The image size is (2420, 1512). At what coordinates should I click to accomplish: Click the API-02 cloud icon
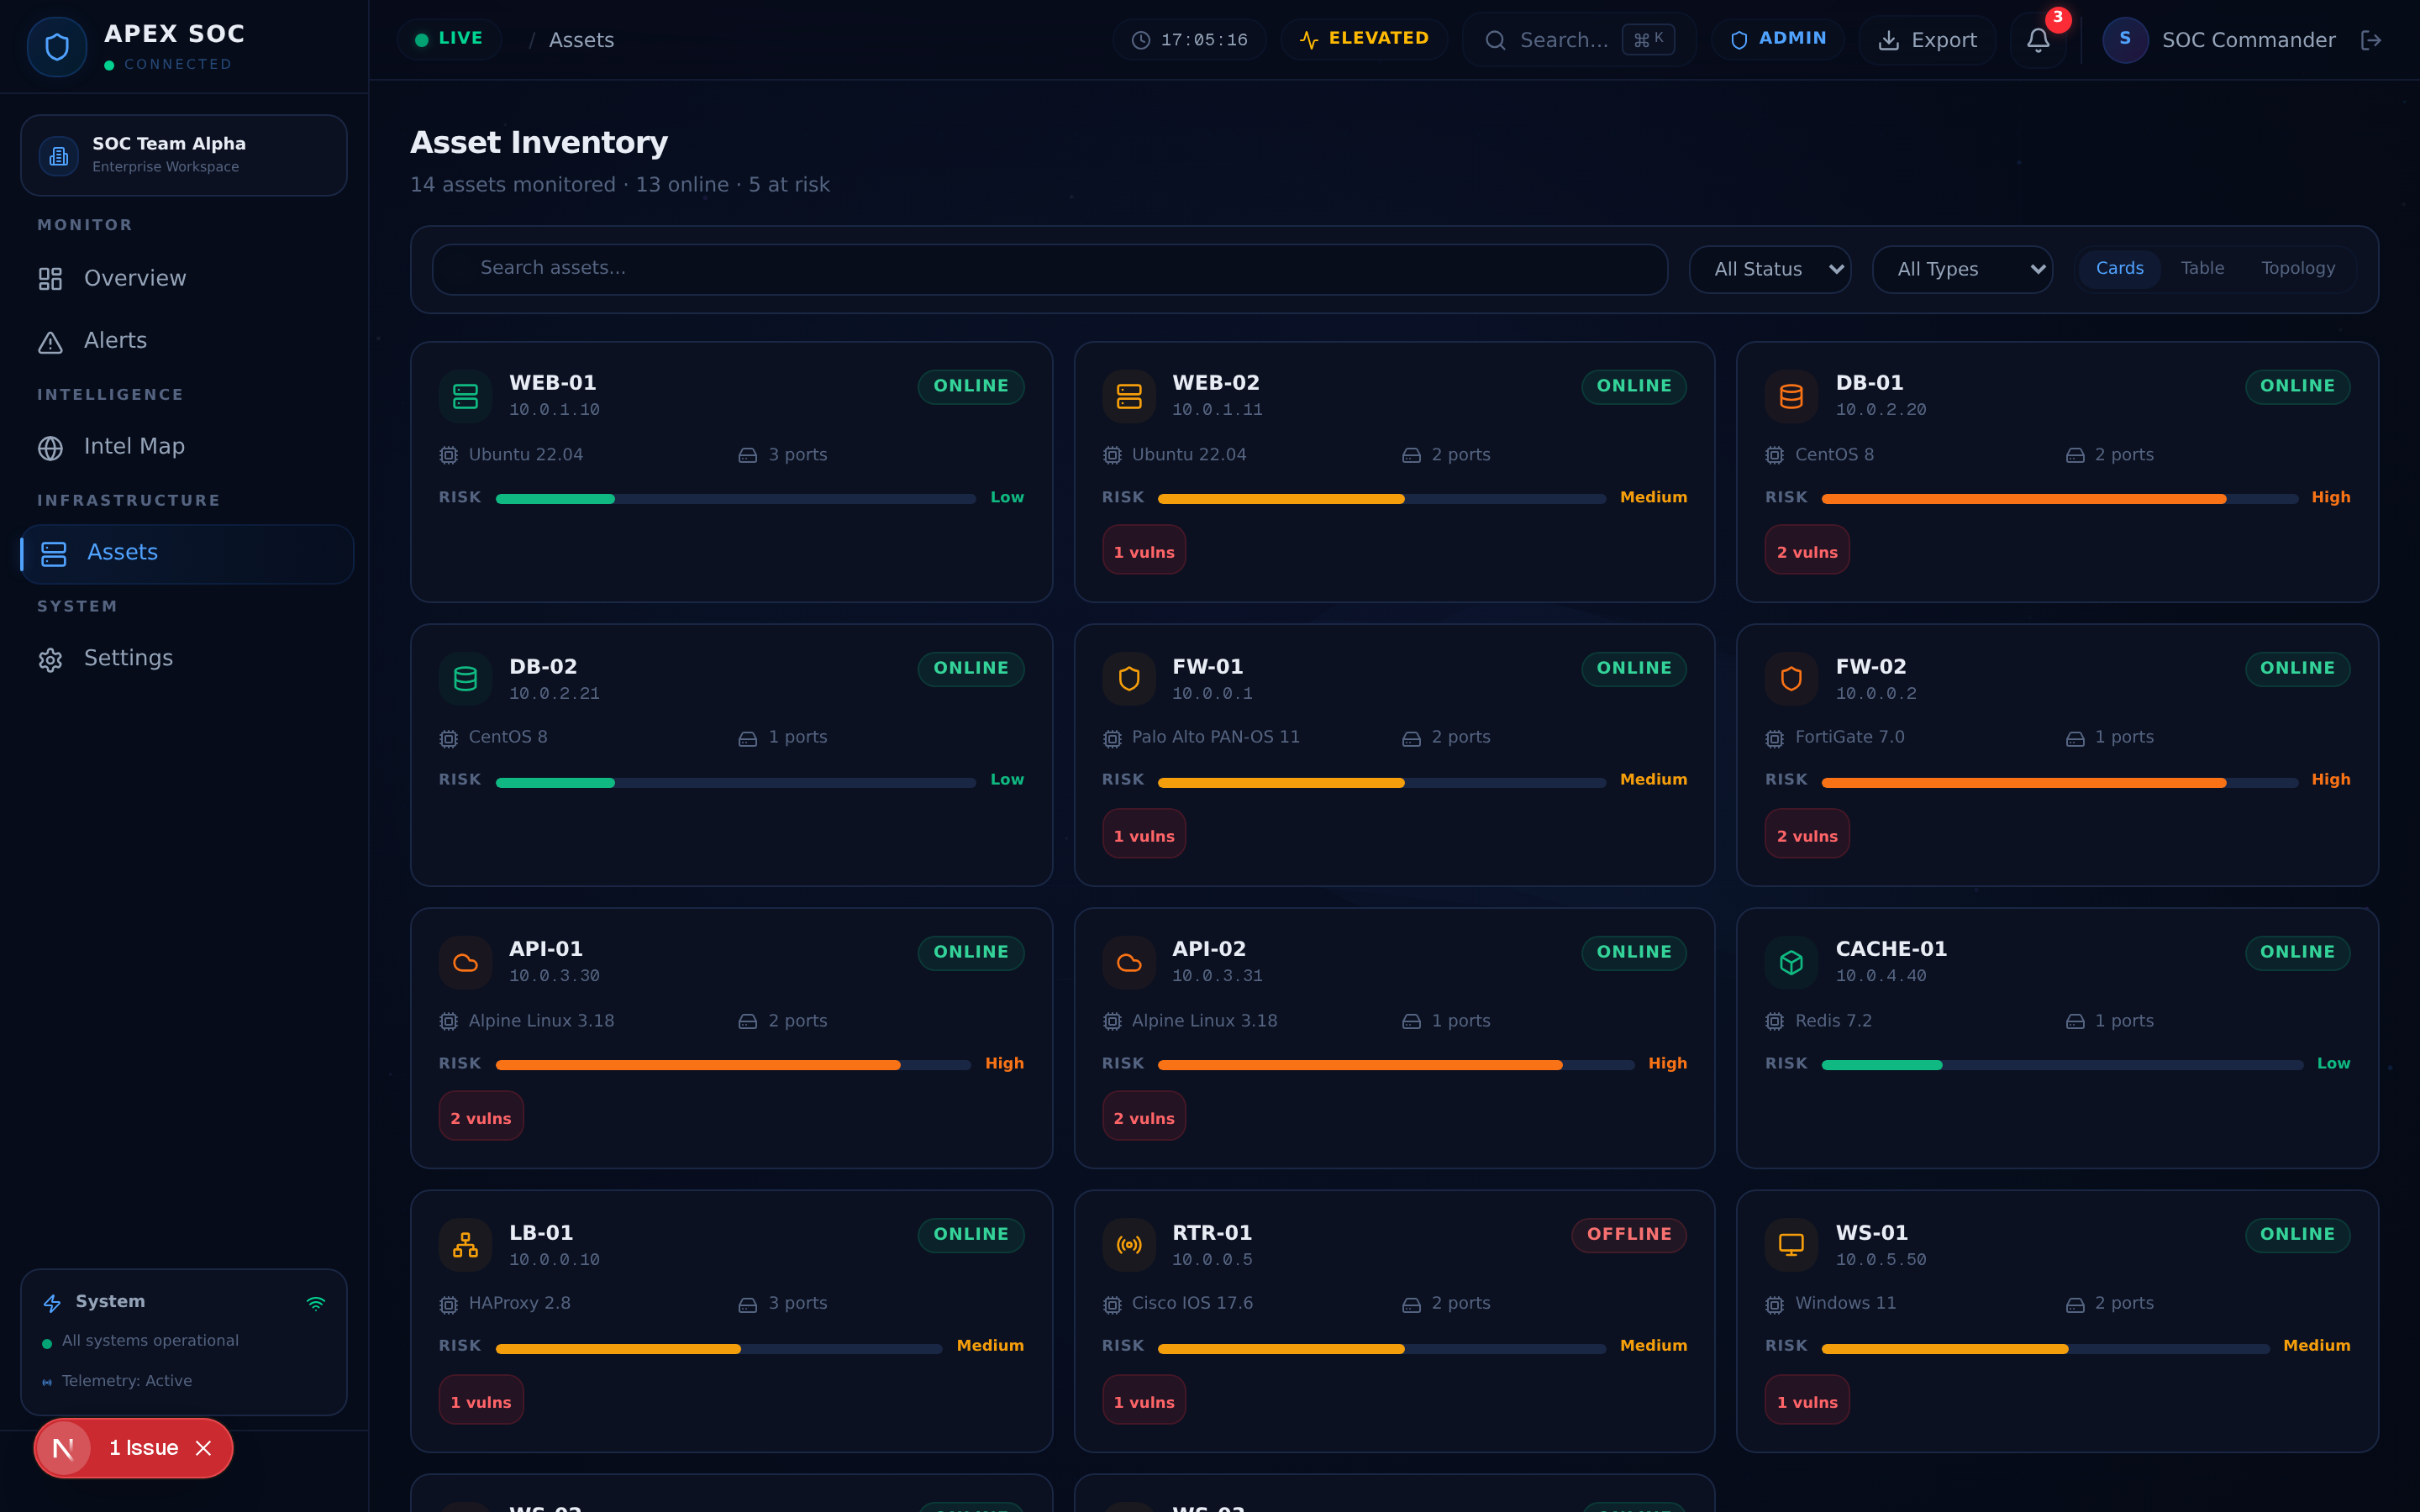[1129, 962]
